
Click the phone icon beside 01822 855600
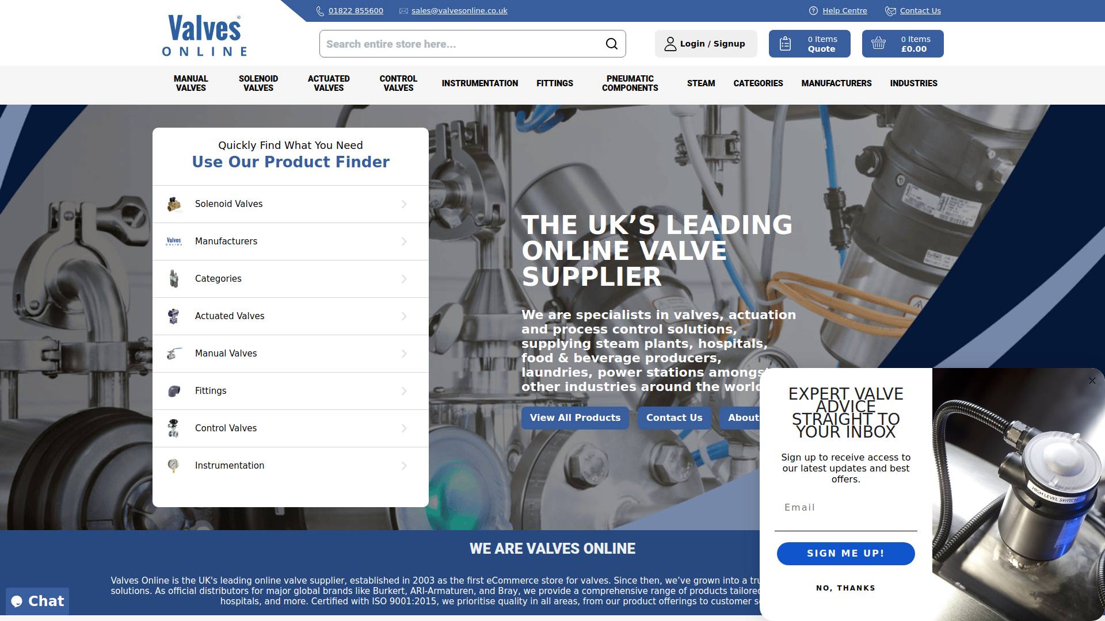[x=320, y=11]
